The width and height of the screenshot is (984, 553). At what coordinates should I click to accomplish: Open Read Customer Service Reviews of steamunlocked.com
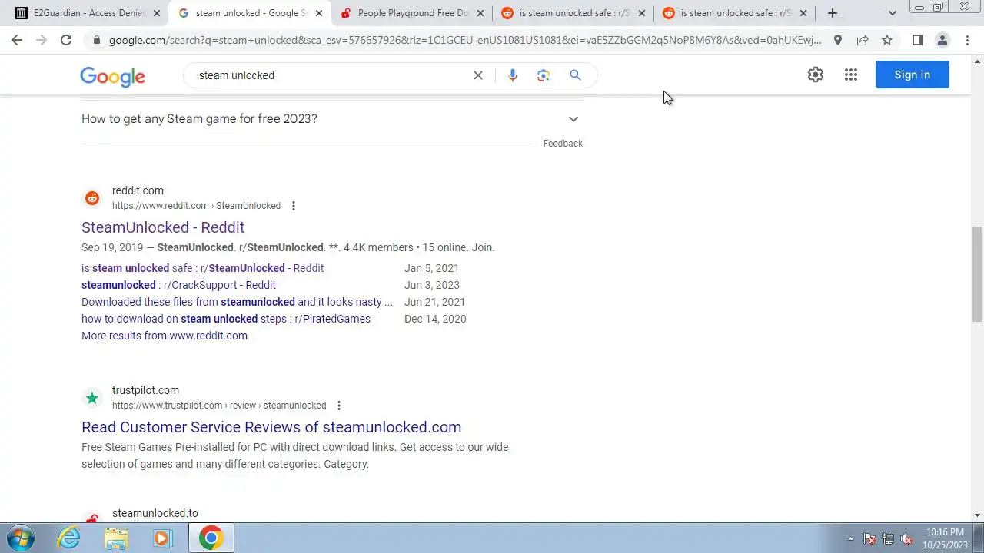[271, 427]
